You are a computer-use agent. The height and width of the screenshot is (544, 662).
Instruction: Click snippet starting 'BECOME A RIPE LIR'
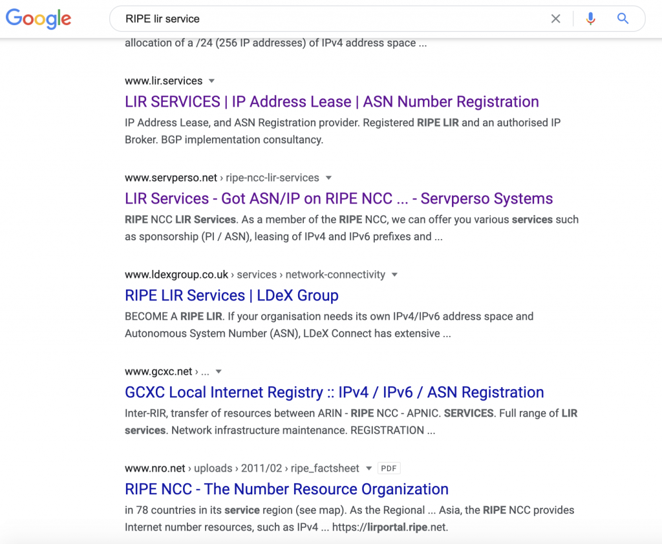[329, 325]
